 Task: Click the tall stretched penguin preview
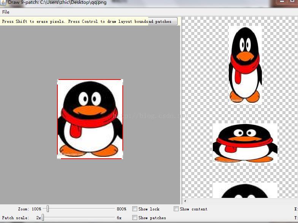click(x=245, y=65)
